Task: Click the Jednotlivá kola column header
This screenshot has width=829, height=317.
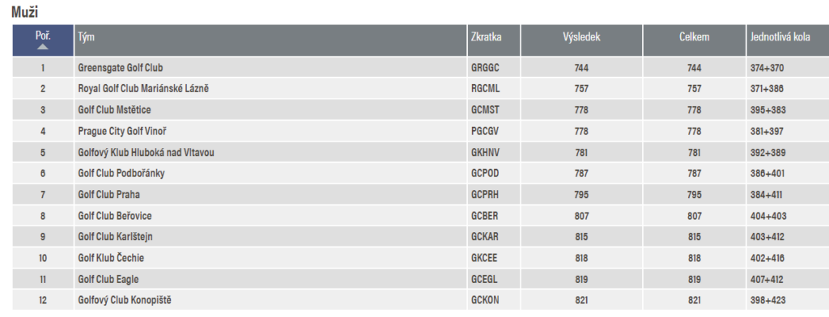Action: (780, 37)
